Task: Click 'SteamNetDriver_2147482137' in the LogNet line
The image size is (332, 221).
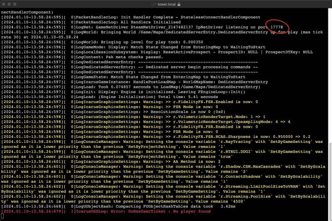Action: (x=162, y=27)
